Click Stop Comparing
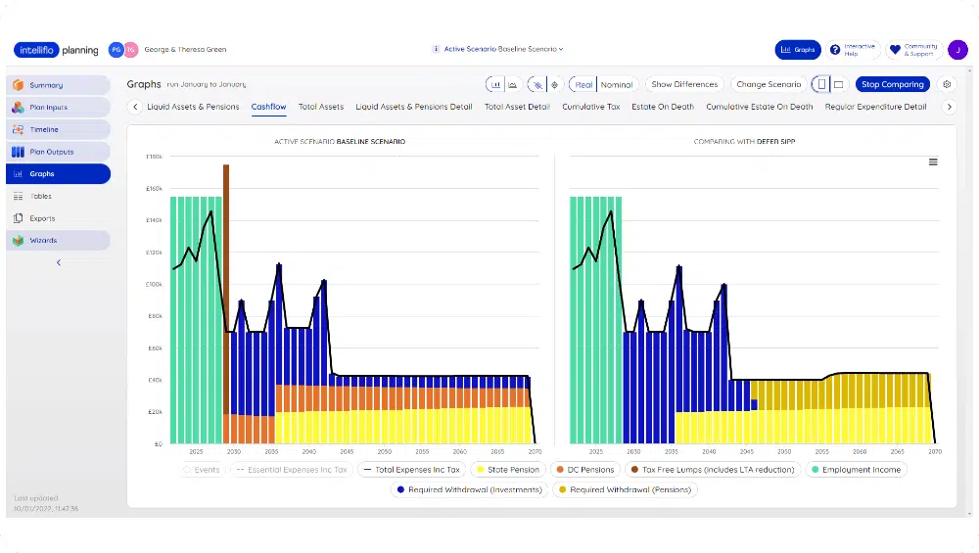Viewport: 979px width, 553px height. pos(892,84)
